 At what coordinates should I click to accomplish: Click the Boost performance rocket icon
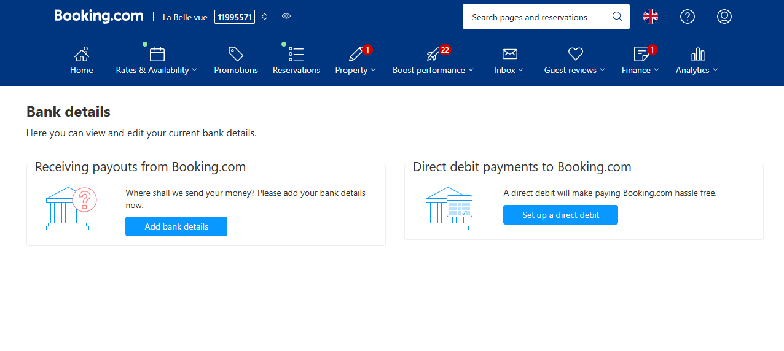click(433, 54)
